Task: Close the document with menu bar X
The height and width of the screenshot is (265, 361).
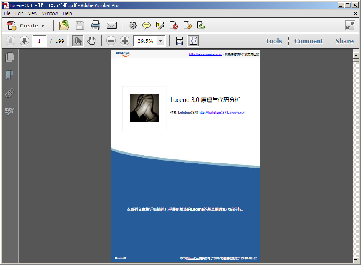Action: (355, 14)
